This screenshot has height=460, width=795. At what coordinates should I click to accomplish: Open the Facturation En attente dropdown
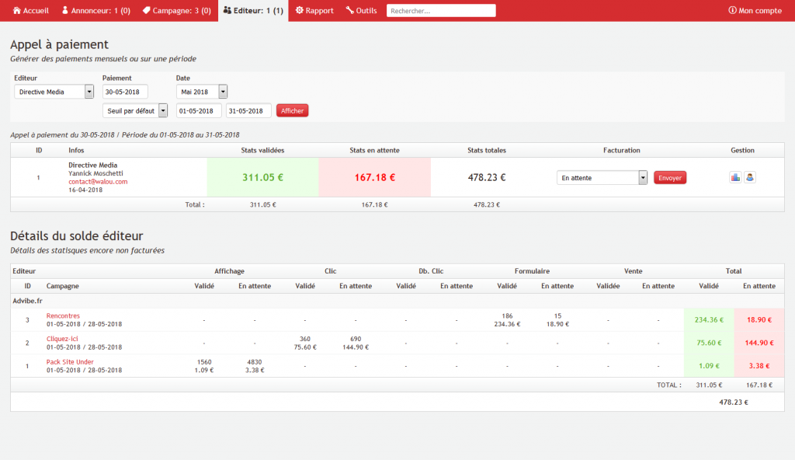602,178
